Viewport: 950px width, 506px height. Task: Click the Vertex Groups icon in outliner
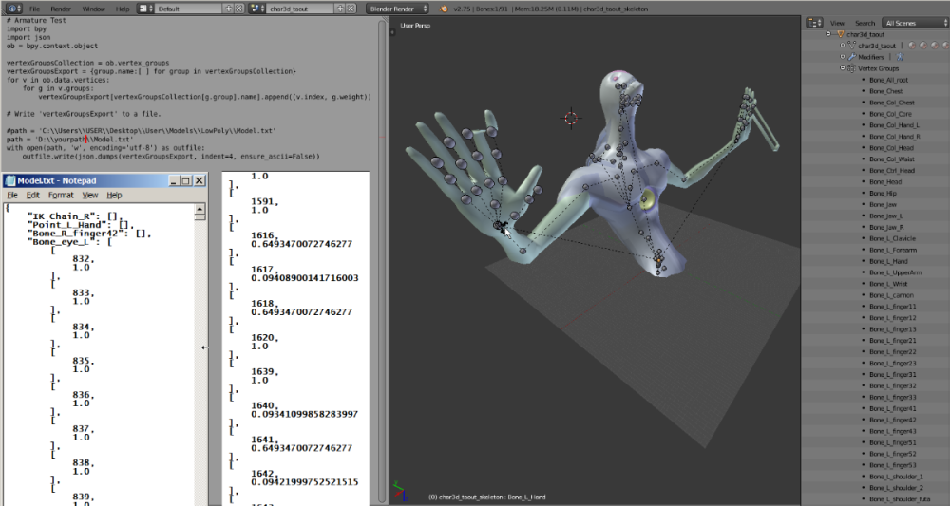(852, 68)
